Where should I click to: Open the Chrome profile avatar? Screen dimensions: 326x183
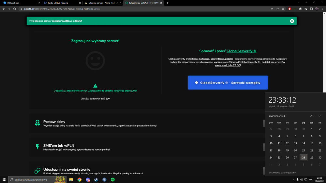[317, 9]
